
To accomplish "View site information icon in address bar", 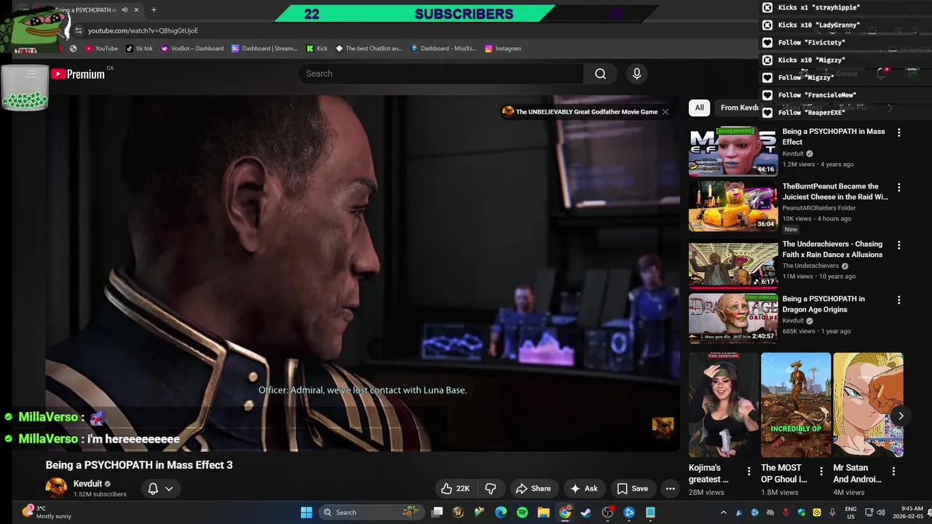I will point(79,31).
